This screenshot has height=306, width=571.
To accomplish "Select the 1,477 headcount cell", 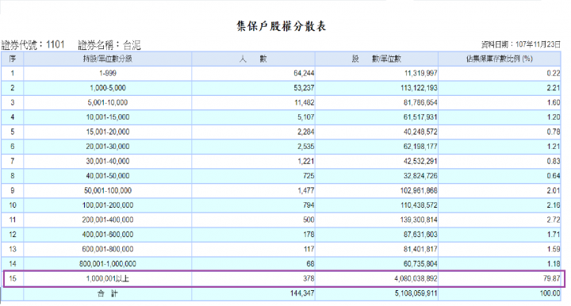I will click(x=253, y=191).
